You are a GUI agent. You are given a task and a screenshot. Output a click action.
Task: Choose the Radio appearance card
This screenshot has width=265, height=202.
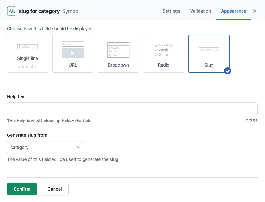pyautogui.click(x=164, y=54)
